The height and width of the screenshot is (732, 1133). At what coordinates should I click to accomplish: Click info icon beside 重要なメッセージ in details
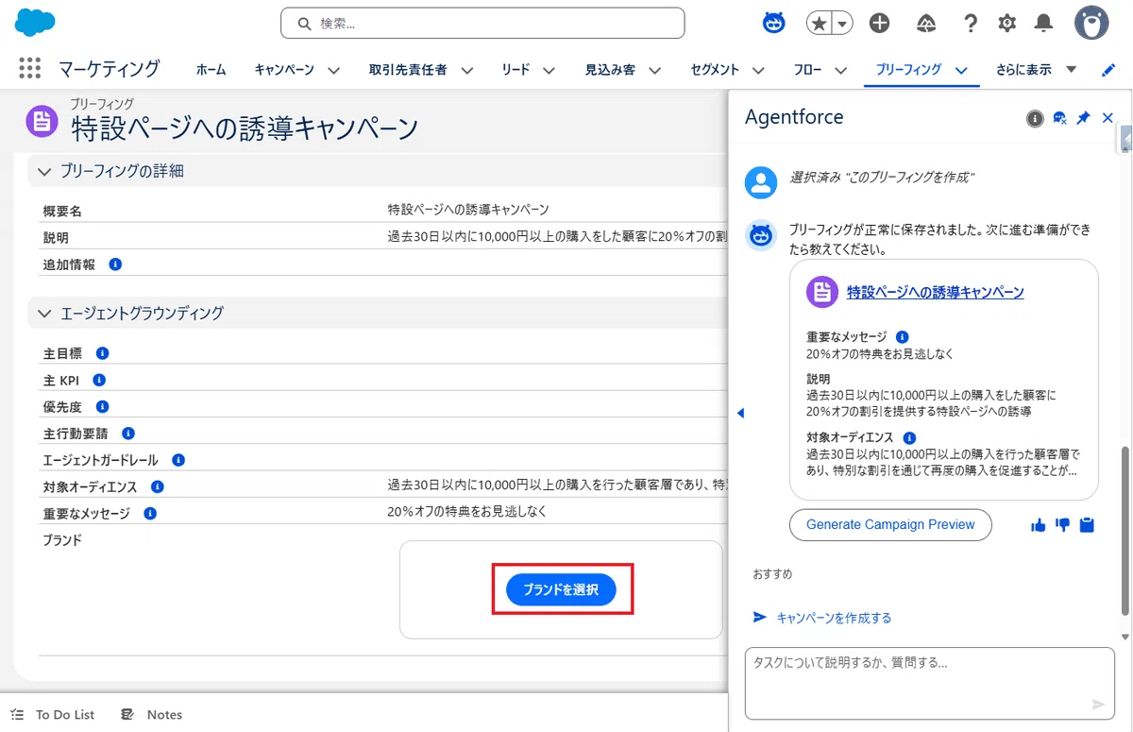coord(149,513)
